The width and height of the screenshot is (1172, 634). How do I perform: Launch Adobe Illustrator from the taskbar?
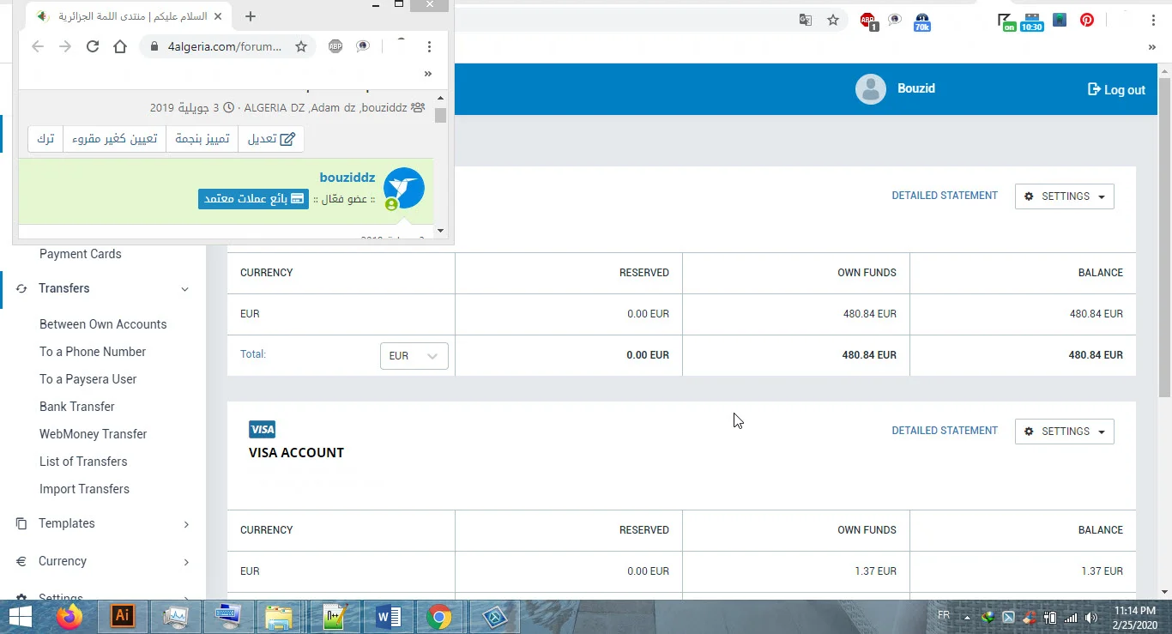click(123, 616)
